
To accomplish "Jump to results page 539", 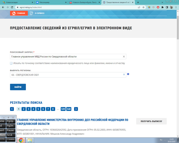I will coord(63,109).
